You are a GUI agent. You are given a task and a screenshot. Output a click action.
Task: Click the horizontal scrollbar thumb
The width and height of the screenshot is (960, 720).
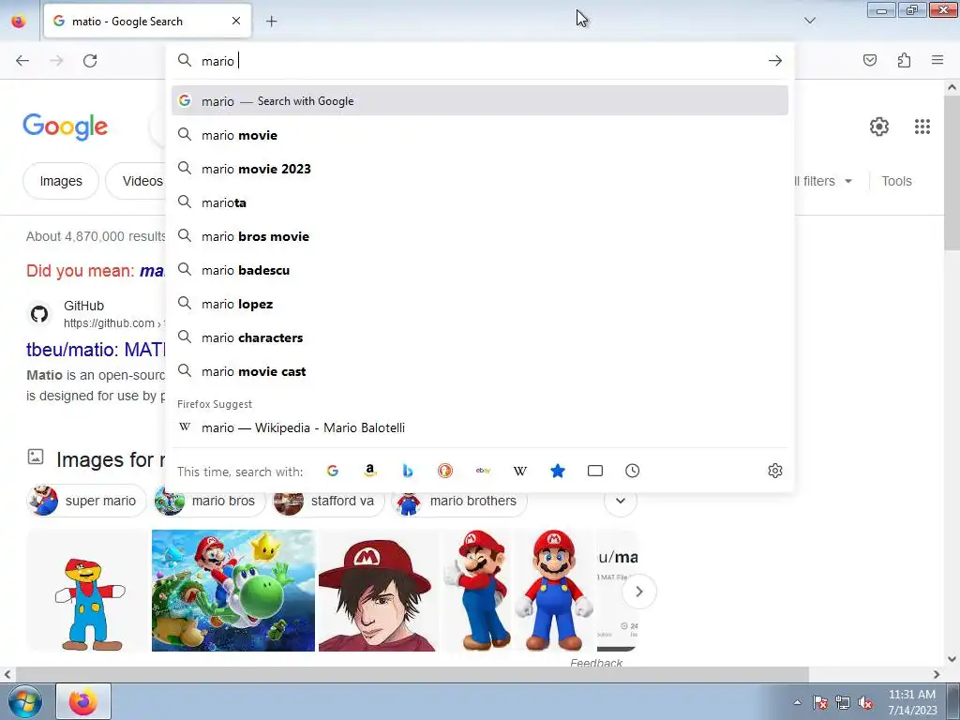point(411,674)
